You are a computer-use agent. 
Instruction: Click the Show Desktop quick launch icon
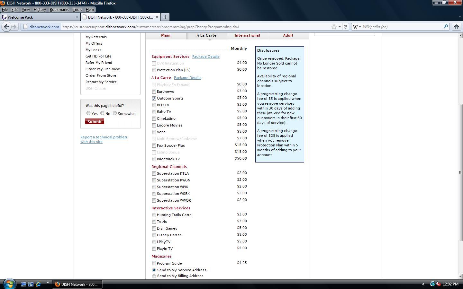(x=23, y=284)
